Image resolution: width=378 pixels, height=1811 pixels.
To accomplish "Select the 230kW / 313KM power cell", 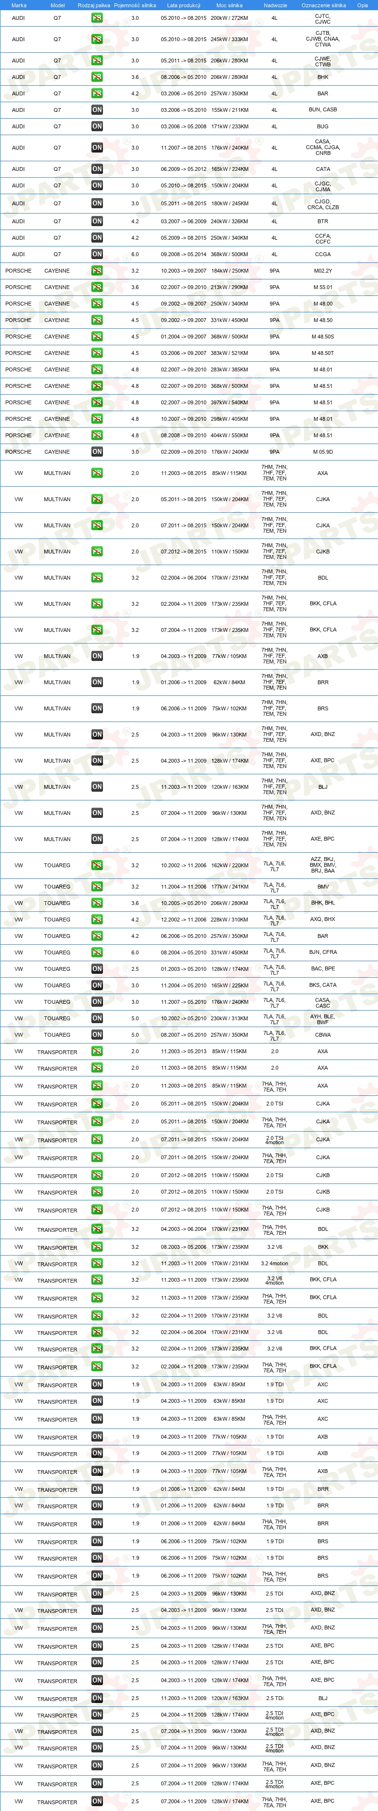I will point(229,1018).
